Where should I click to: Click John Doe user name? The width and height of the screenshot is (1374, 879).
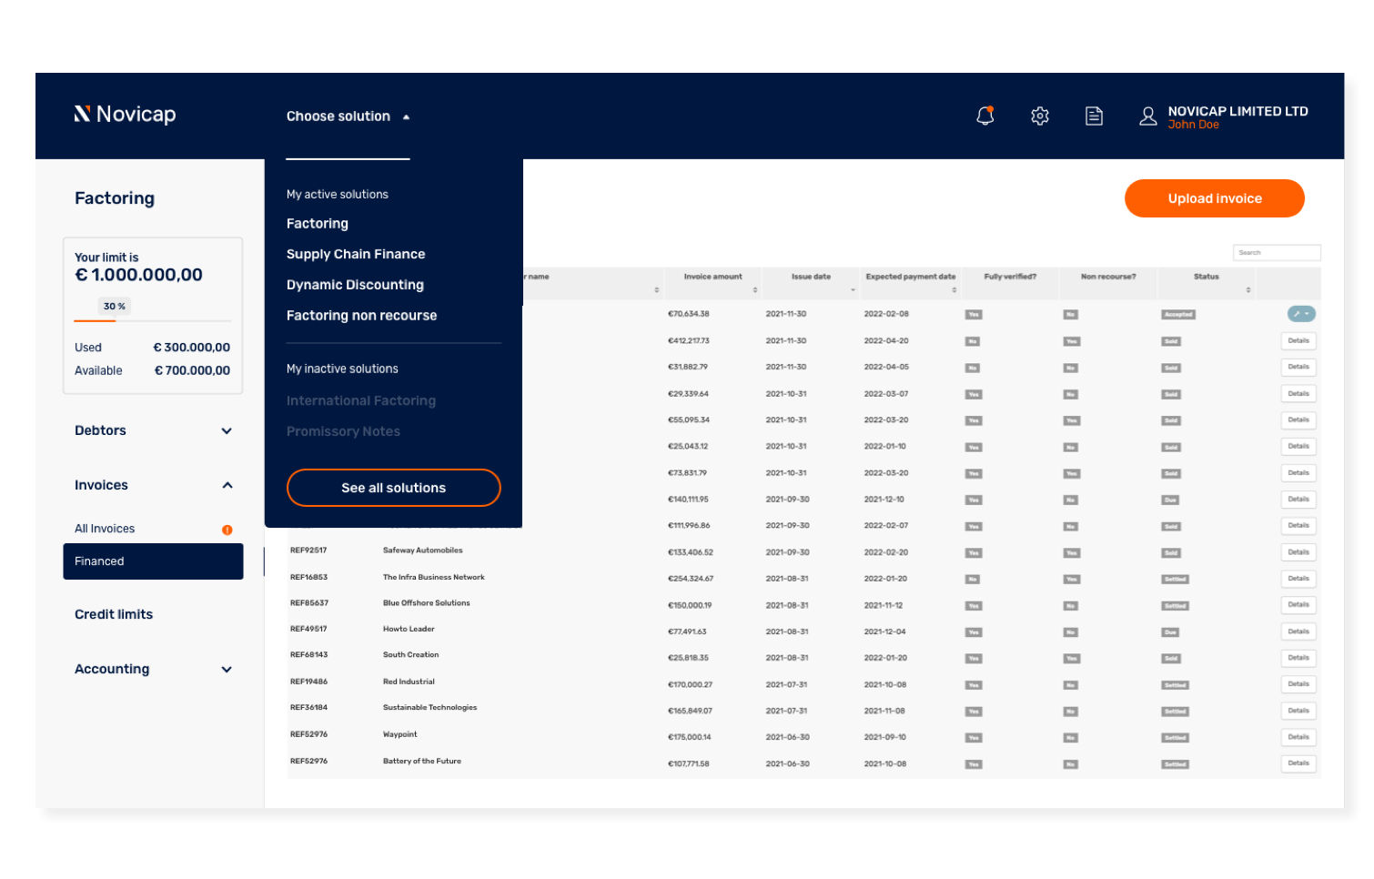click(x=1193, y=126)
